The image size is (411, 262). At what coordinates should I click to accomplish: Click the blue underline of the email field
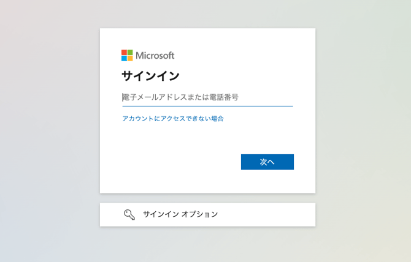coord(207,106)
